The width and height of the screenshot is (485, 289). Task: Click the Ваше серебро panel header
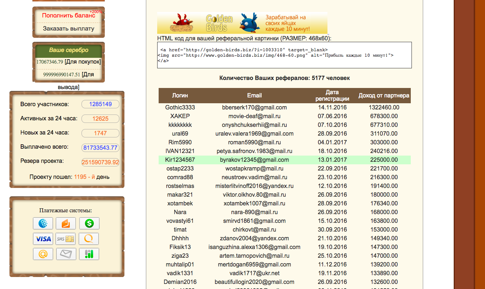(68, 50)
